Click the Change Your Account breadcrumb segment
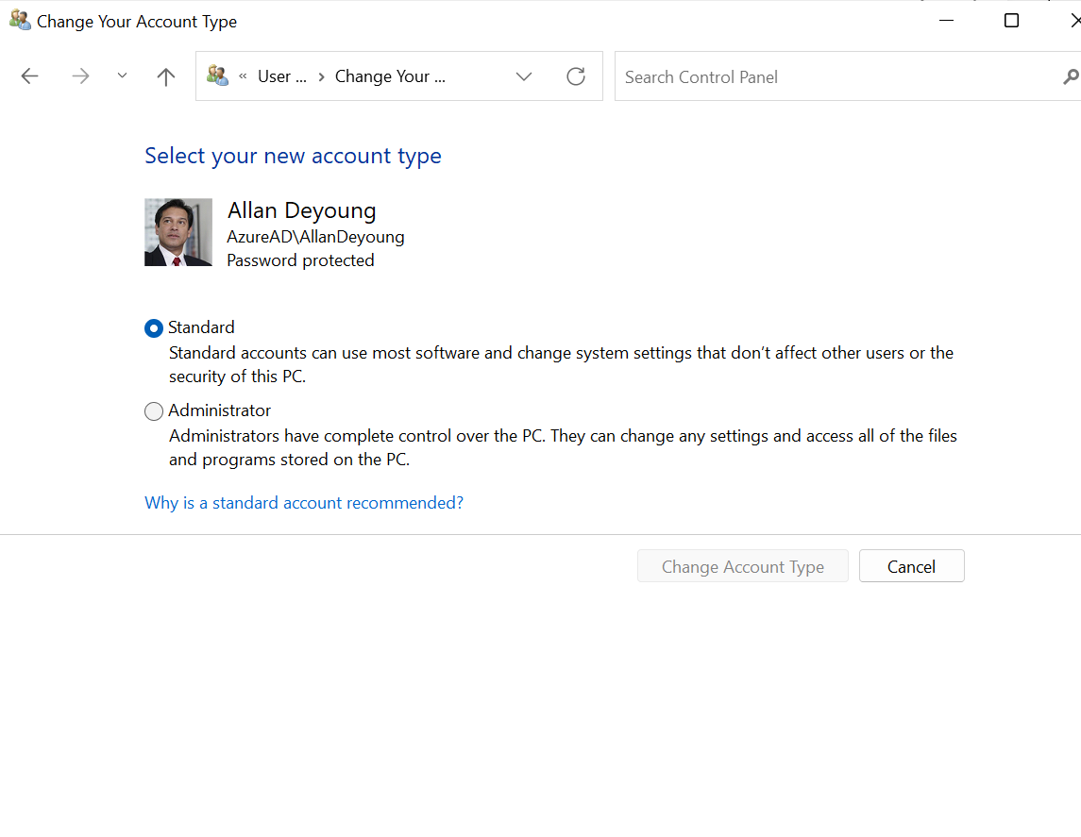The width and height of the screenshot is (1081, 837). click(388, 76)
